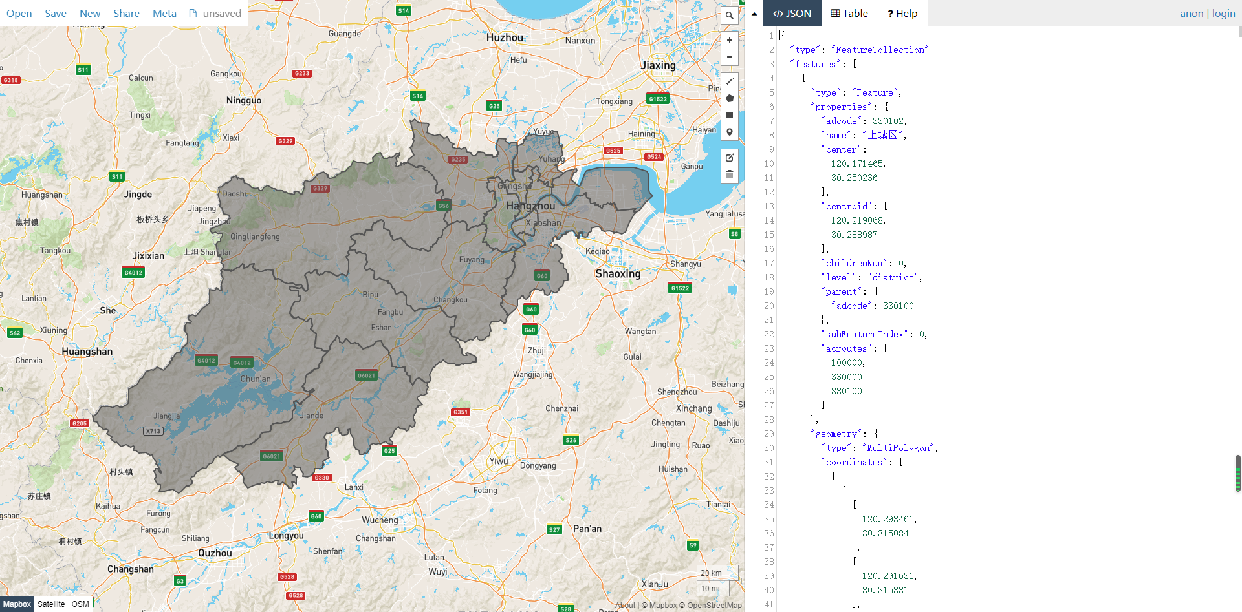Open the Meta dropdown menu
This screenshot has width=1242, height=612.
[164, 13]
